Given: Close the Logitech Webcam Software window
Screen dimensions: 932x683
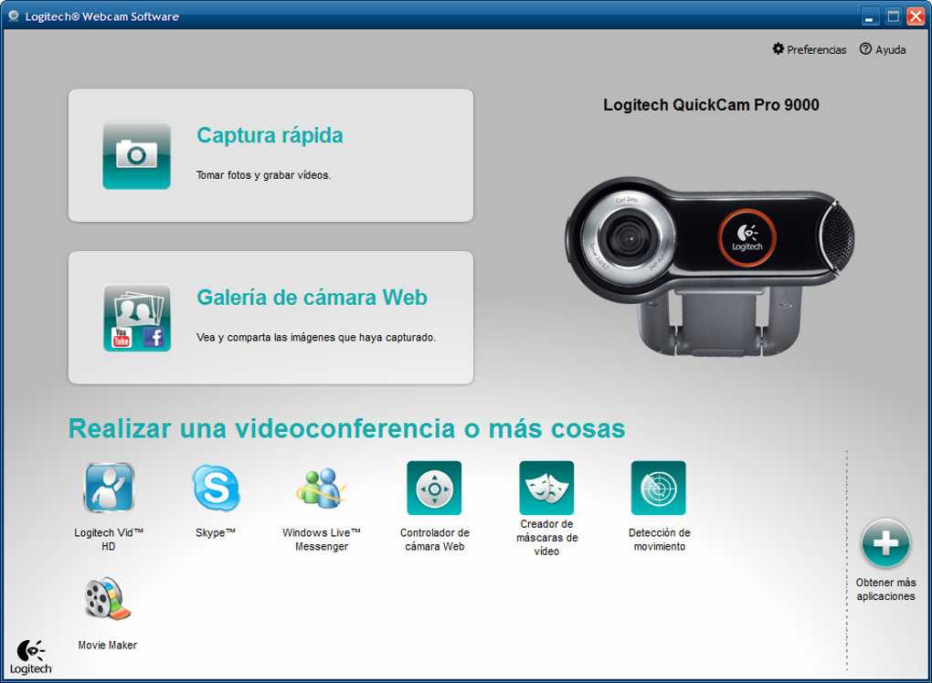Looking at the screenshot, I should tap(916, 16).
